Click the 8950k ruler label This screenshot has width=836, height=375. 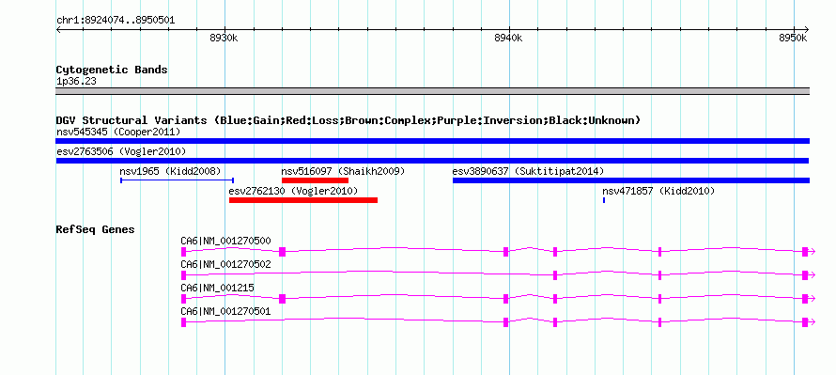click(x=794, y=38)
